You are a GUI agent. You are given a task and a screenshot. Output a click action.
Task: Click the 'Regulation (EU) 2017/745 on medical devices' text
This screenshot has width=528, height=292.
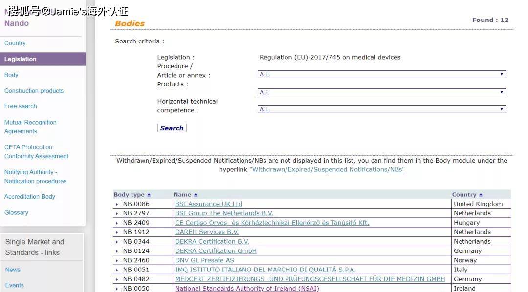[x=330, y=57]
